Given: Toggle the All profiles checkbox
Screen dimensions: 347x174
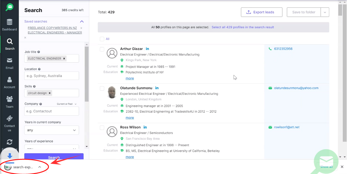Looking at the screenshot, I should pos(102,39).
